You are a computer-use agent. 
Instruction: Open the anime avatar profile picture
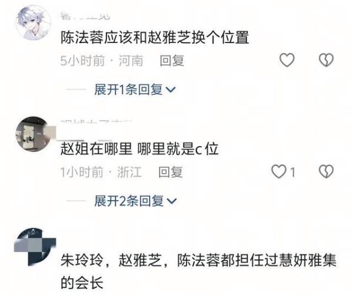(x=34, y=22)
